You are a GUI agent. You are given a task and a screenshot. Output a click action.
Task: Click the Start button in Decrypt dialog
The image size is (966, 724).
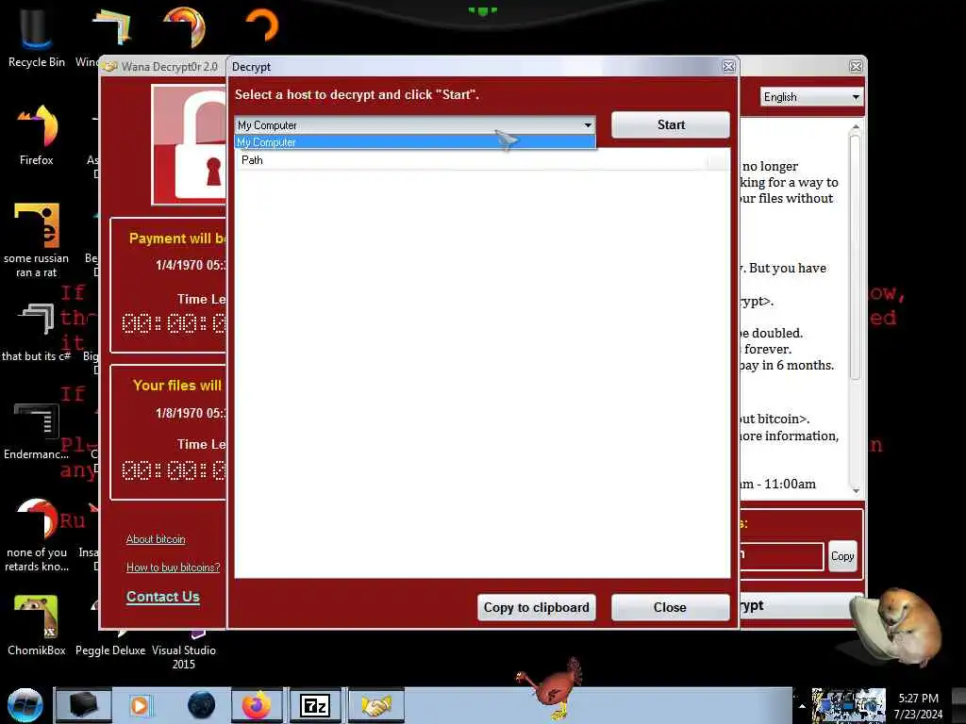coord(671,125)
